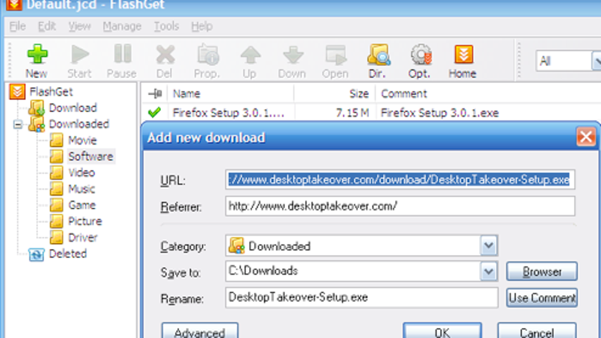Click the Pause toolbar icon
Screen dimensions: 601x338
pos(122,61)
